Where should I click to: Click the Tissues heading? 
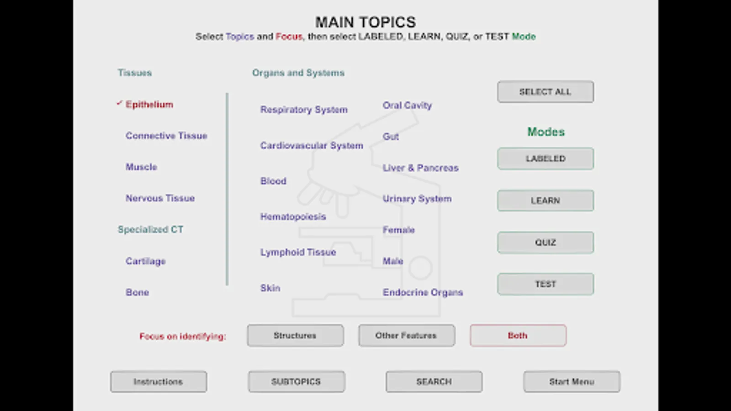click(134, 73)
